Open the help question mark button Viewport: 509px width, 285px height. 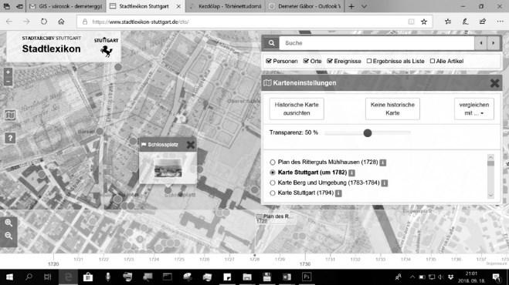click(10, 139)
